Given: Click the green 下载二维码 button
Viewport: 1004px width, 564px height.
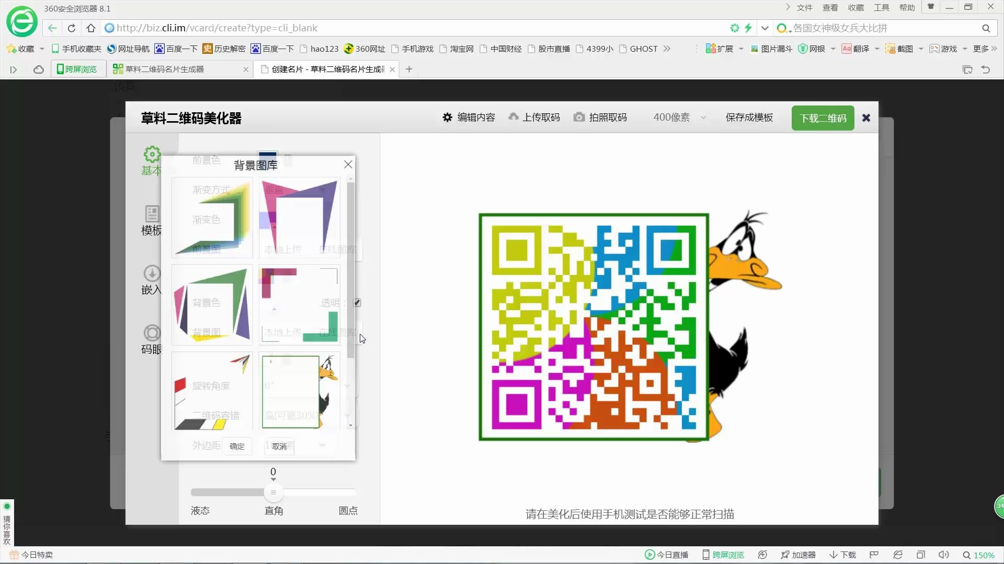Looking at the screenshot, I should tap(823, 118).
